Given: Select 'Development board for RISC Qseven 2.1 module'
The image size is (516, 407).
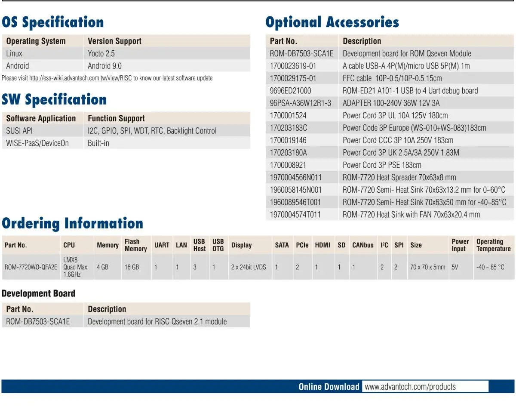Looking at the screenshot, I should coord(157,321).
